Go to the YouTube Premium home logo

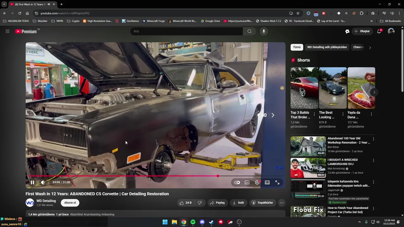tap(27, 31)
